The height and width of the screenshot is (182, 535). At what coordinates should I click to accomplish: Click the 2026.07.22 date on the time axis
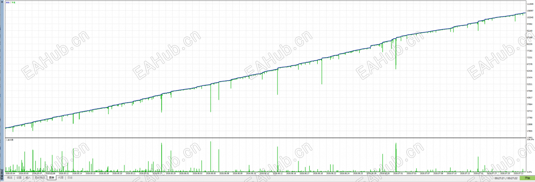point(518,174)
